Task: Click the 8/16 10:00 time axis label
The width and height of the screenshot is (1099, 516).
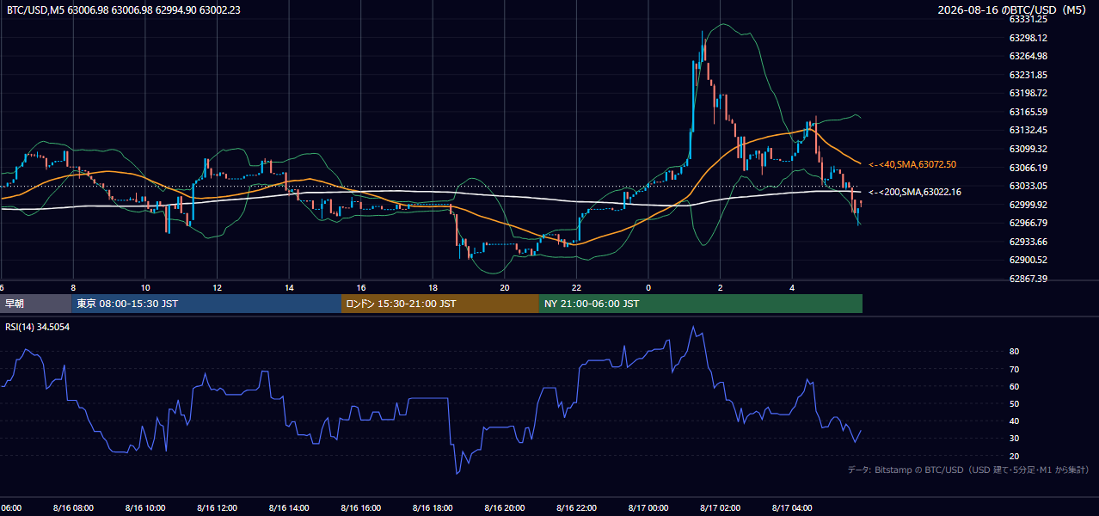Action: tap(144, 507)
